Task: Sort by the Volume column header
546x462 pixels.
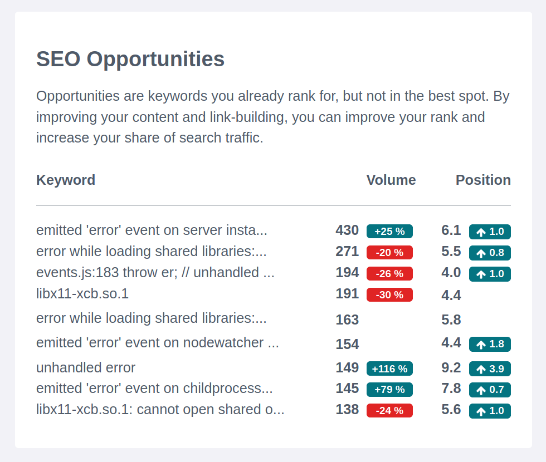Action: coord(391,180)
